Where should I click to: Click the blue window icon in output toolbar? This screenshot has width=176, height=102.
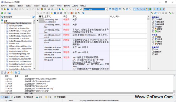pos(19,73)
